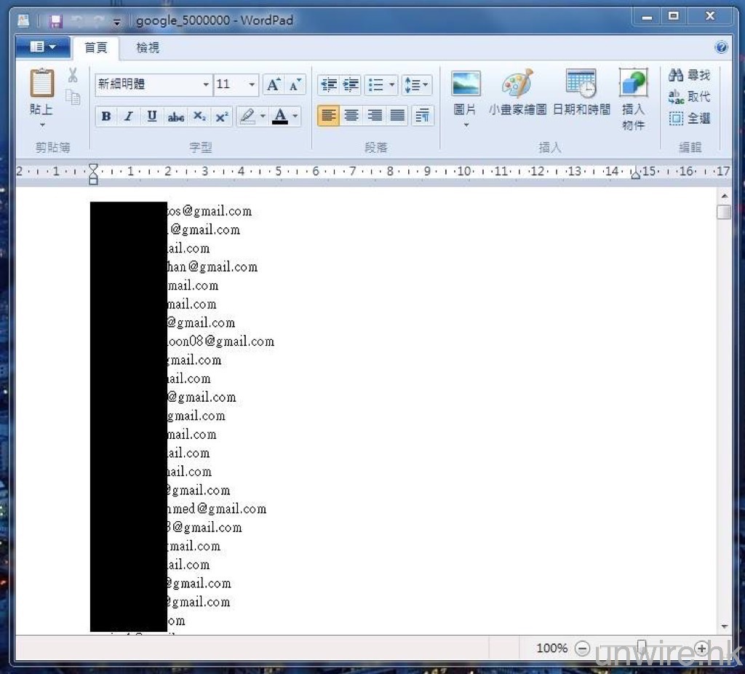
Task: Click the Insert Object (插入物件) icon
Action: [x=633, y=84]
